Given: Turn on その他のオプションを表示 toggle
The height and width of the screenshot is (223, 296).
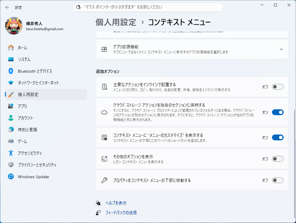Looking at the screenshot, I should pos(278,159).
